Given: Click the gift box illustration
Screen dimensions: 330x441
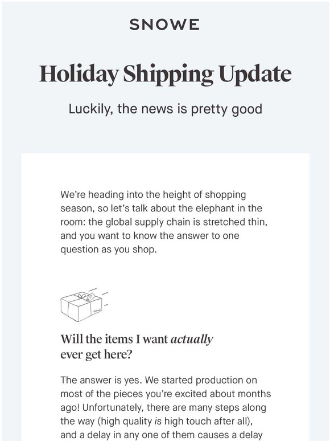Looking at the screenshot, I should 85,305.
